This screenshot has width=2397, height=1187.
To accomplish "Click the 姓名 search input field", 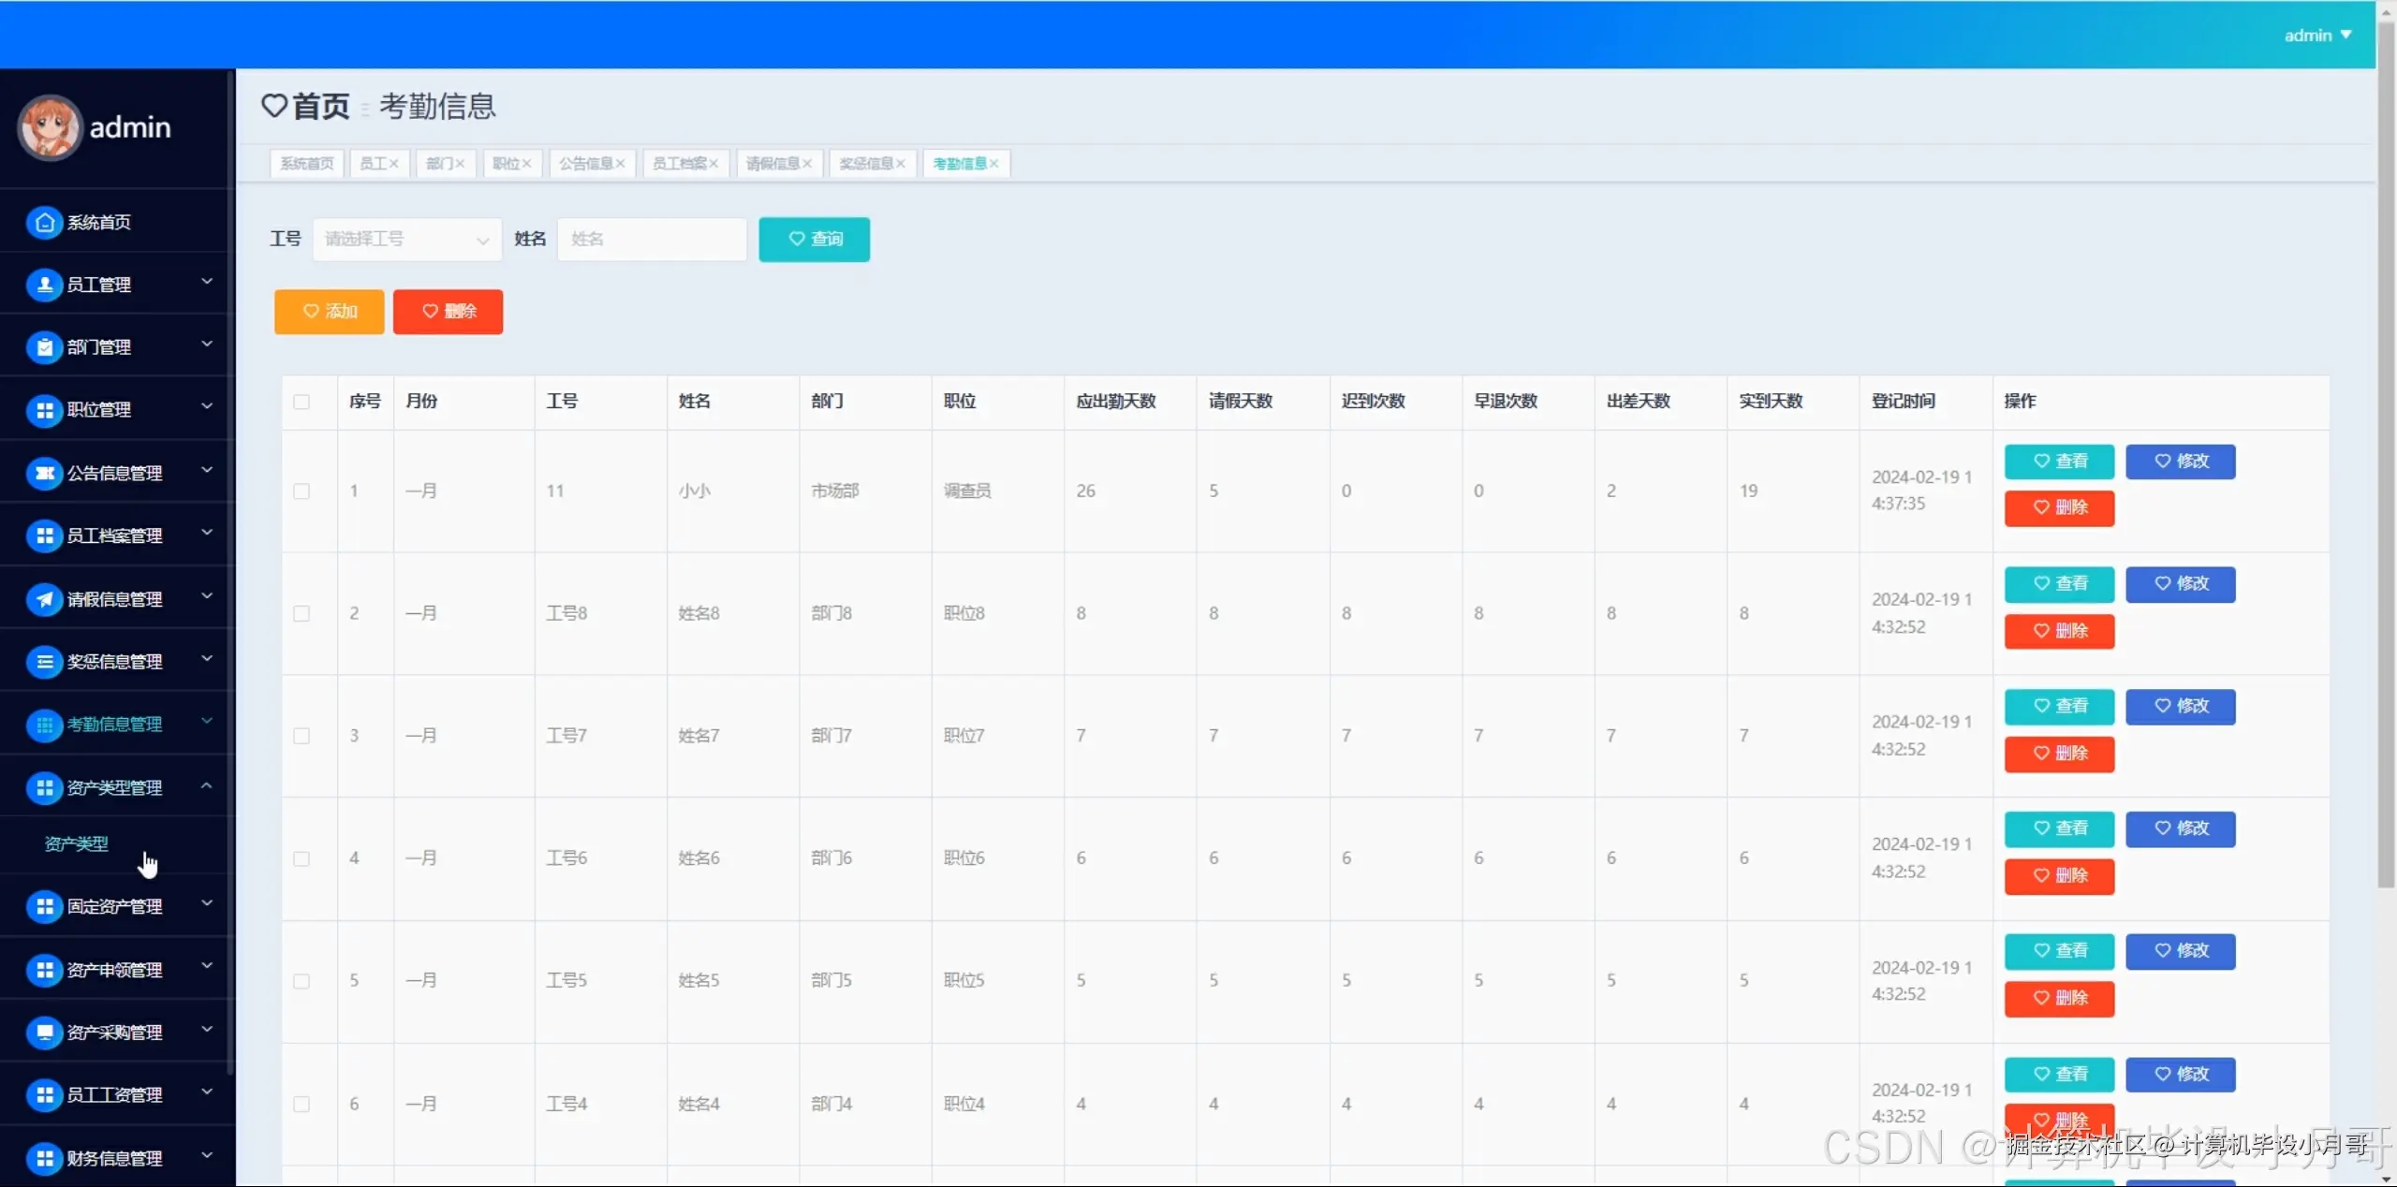I will coord(652,240).
